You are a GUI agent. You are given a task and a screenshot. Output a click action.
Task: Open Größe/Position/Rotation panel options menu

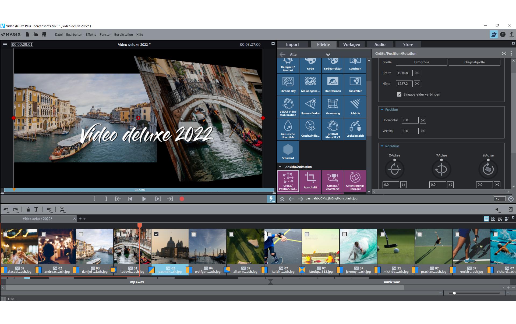pyautogui.click(x=512, y=53)
